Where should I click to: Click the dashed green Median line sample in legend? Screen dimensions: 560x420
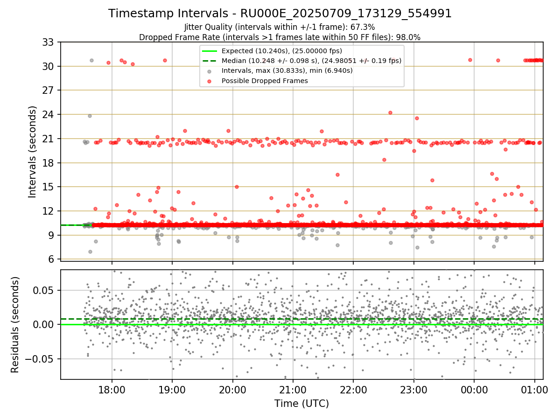tap(209, 61)
